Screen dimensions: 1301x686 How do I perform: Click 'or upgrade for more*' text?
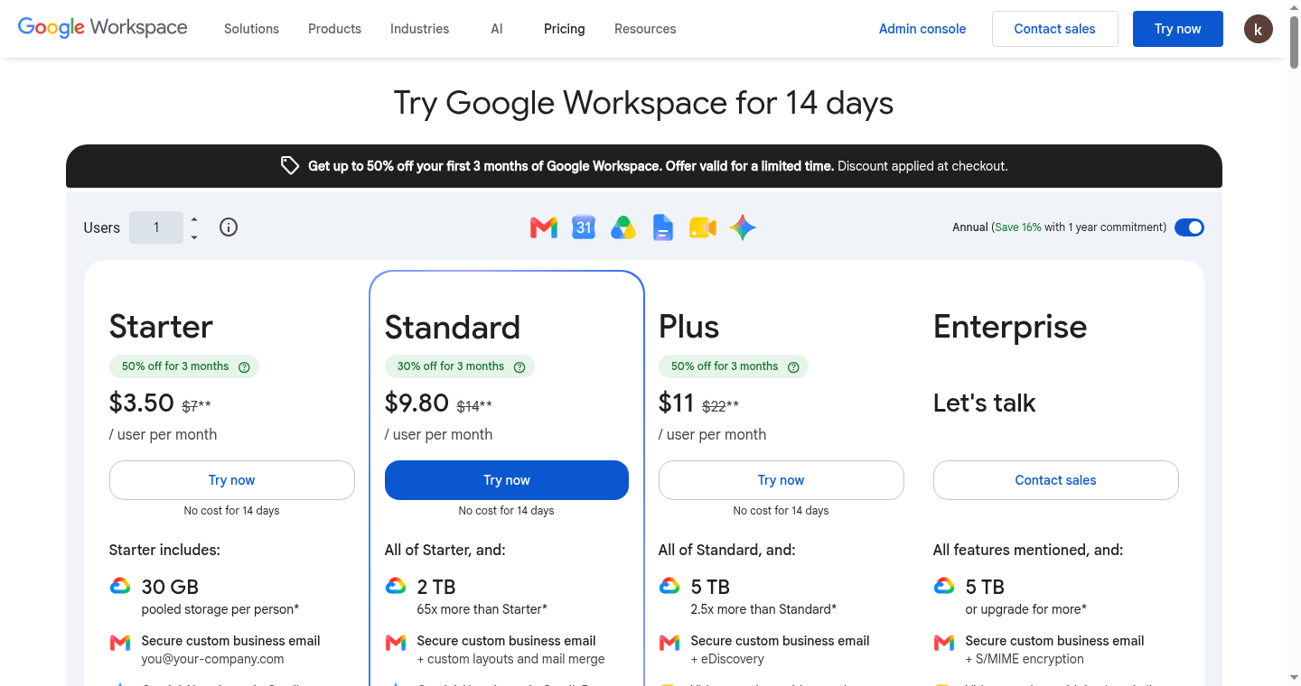pos(1026,609)
